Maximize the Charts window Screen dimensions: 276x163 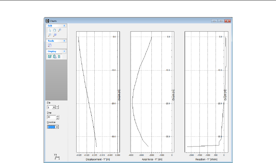tap(221, 21)
